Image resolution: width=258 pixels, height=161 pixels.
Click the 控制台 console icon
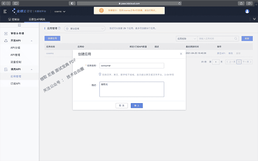click(9, 19)
